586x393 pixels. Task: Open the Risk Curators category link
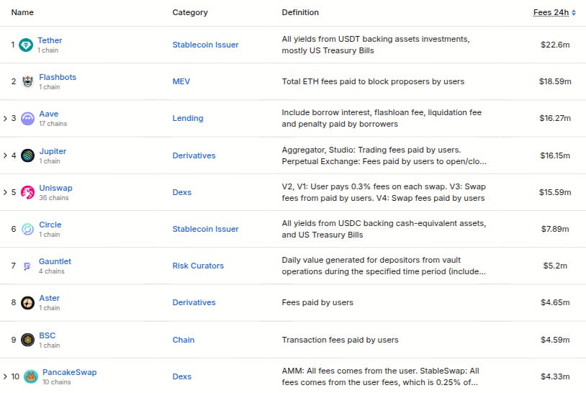pyautogui.click(x=198, y=266)
